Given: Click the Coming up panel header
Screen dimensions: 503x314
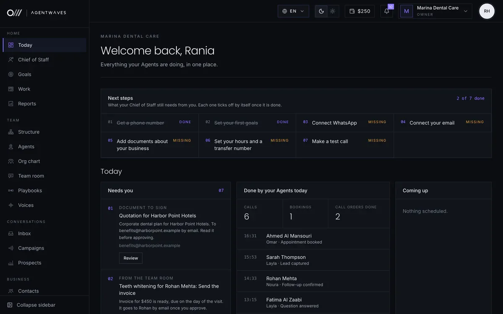Looking at the screenshot, I should click(443, 190).
